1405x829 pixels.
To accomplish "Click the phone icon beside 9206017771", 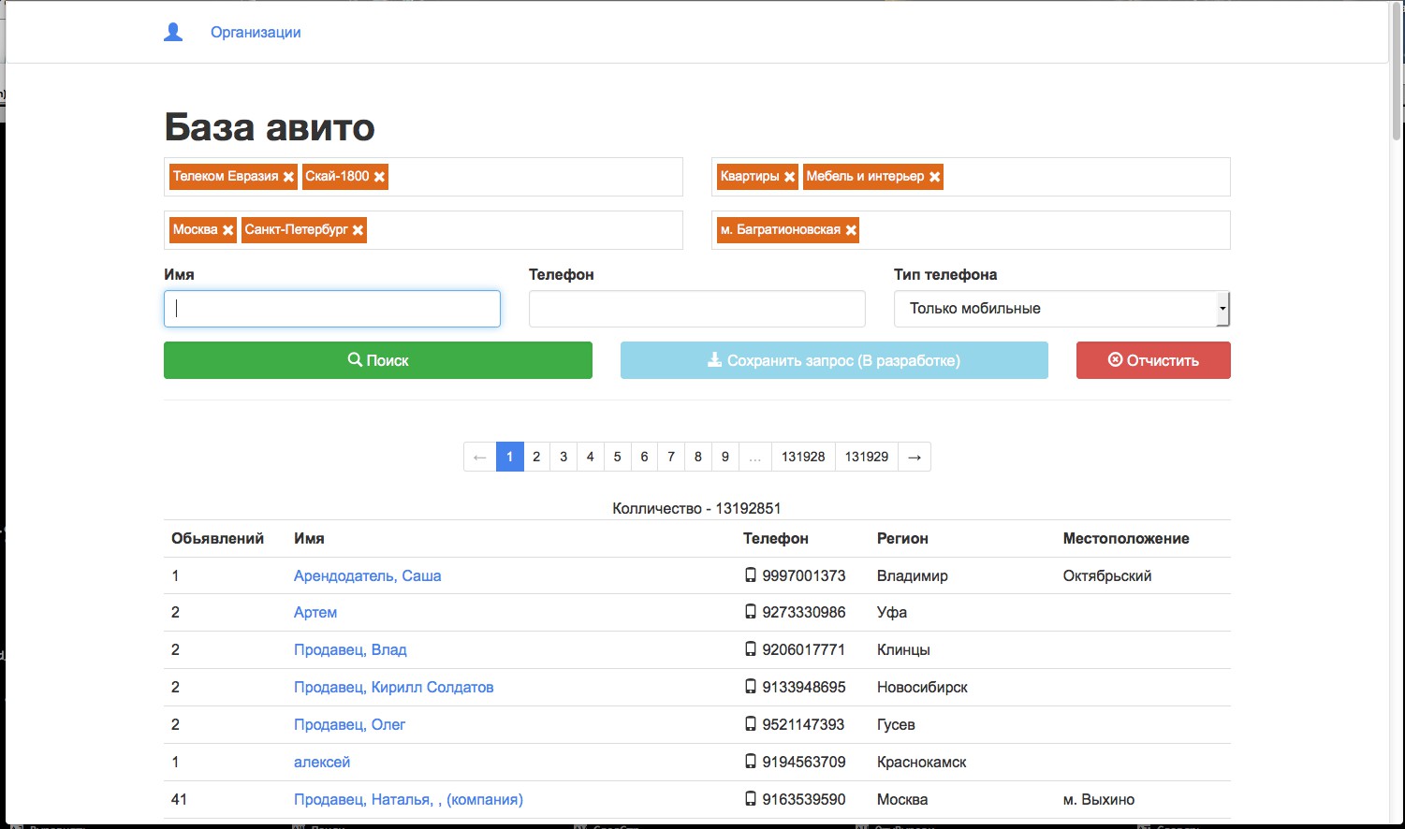I will (x=750, y=649).
